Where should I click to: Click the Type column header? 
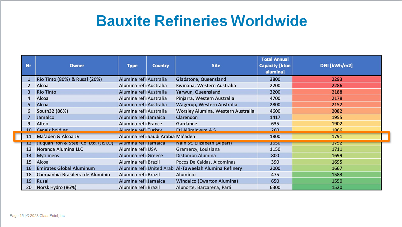point(132,66)
